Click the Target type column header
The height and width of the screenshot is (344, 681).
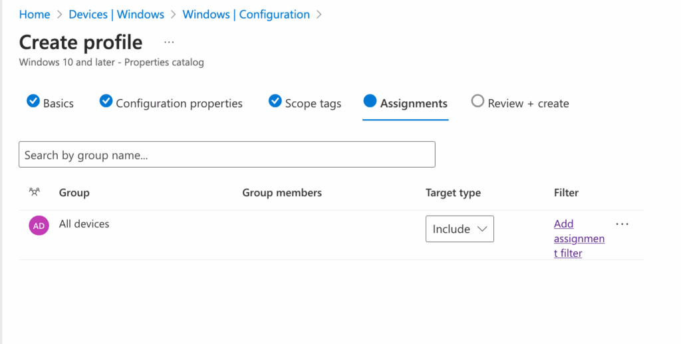(453, 193)
